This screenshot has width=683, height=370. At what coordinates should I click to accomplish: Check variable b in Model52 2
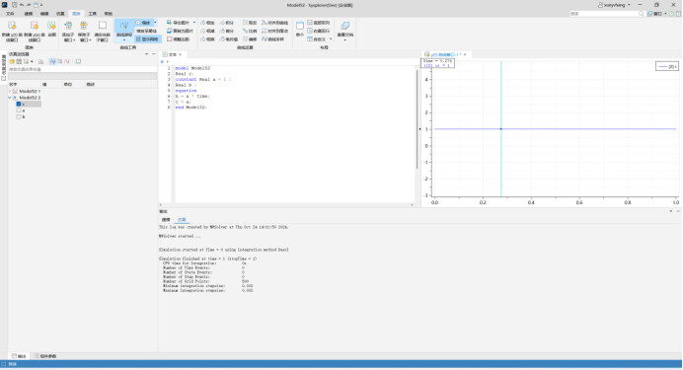pos(19,116)
